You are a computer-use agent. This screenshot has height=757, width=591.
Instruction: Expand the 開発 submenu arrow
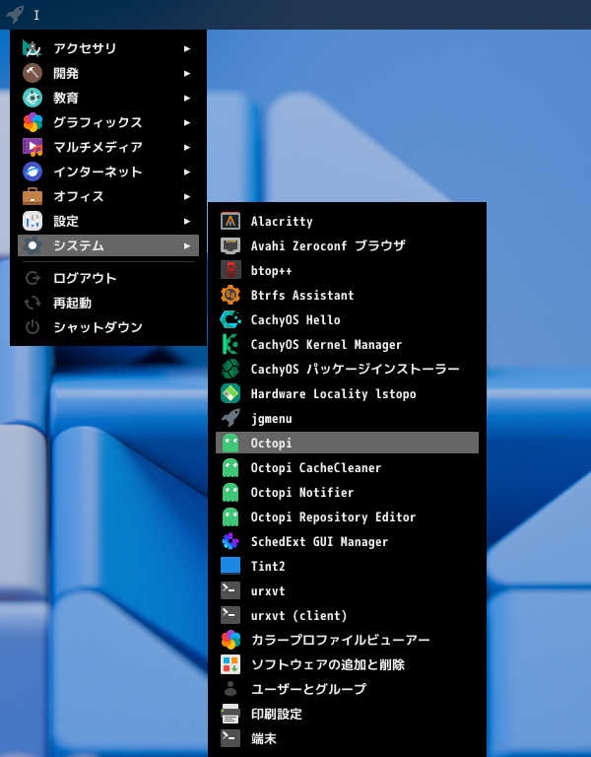(x=187, y=73)
